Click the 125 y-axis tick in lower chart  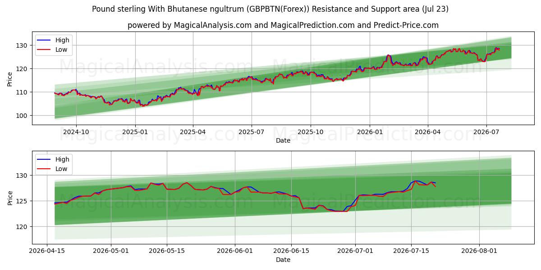tap(23, 201)
